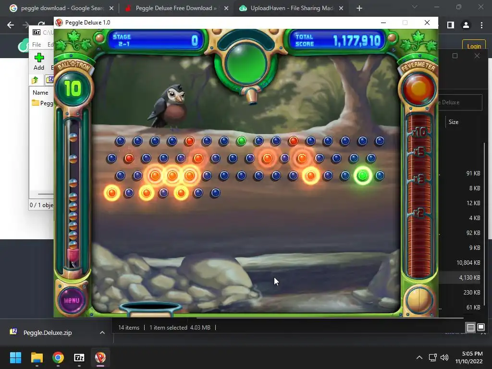Open 7-Zip from the taskbar
The width and height of the screenshot is (492, 369).
[x=79, y=357]
